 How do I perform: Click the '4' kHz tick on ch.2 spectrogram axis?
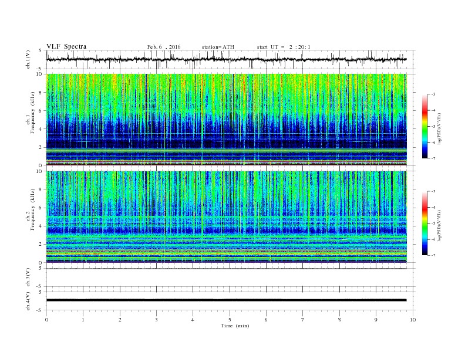click(x=41, y=226)
